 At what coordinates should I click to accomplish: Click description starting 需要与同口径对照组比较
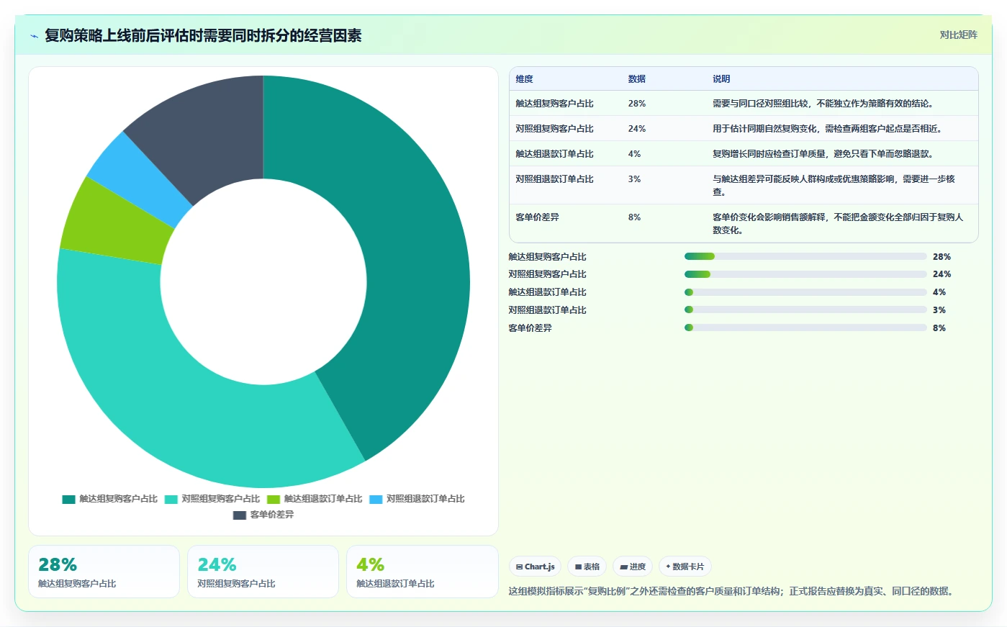click(x=825, y=104)
